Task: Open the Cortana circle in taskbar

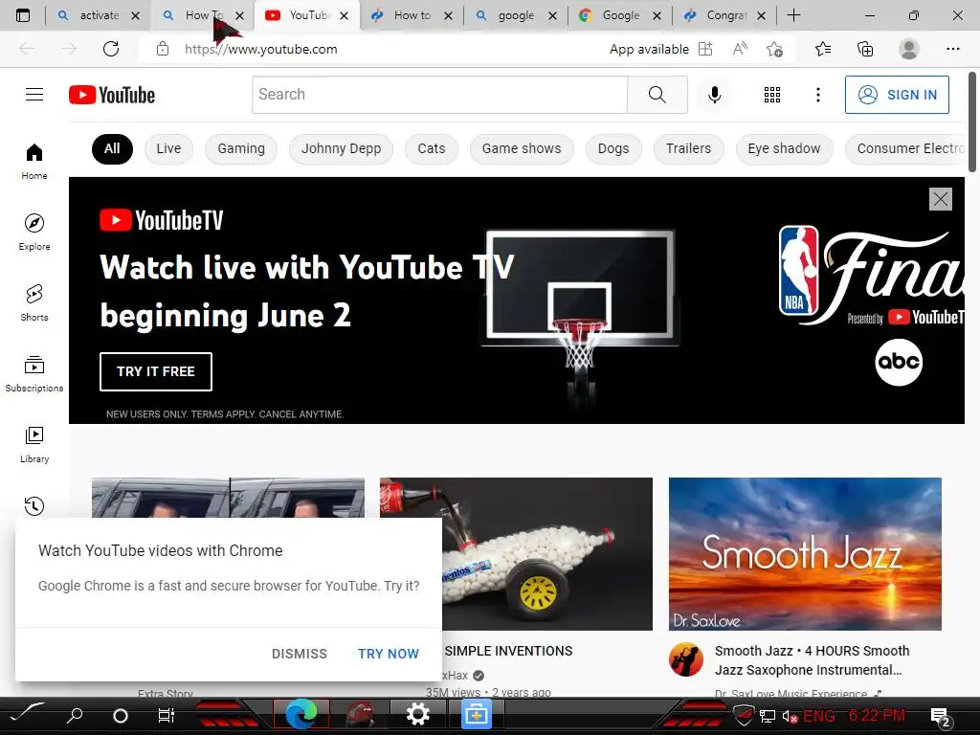Action: point(121,716)
